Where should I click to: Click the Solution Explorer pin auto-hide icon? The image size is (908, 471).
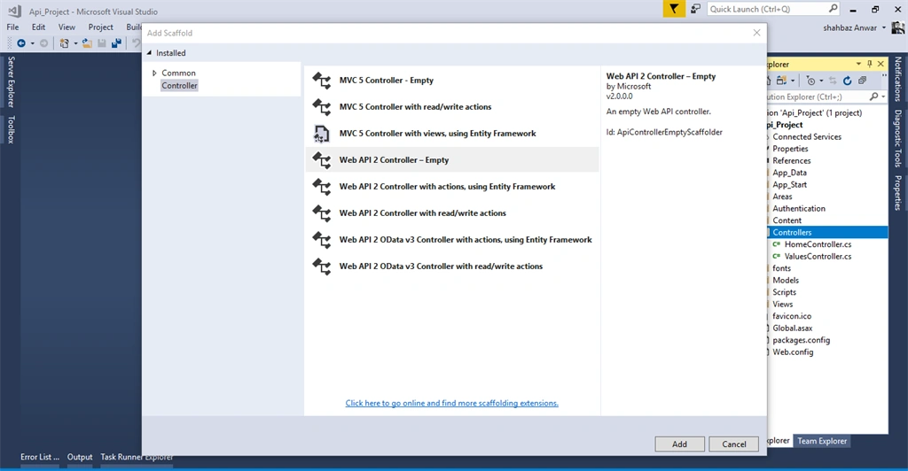click(x=869, y=64)
